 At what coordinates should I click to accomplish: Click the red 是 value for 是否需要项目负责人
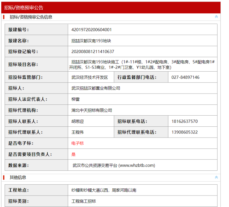click(x=73, y=154)
